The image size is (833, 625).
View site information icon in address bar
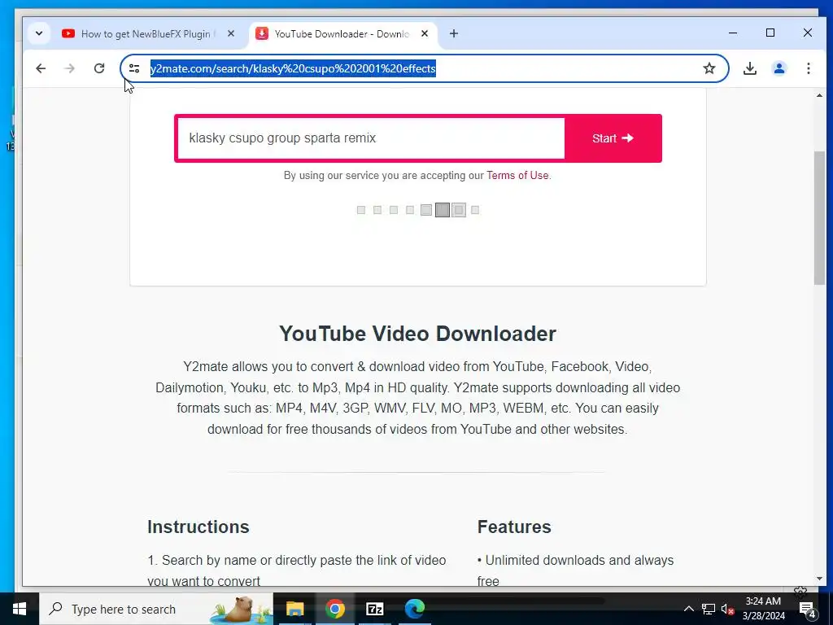click(134, 68)
